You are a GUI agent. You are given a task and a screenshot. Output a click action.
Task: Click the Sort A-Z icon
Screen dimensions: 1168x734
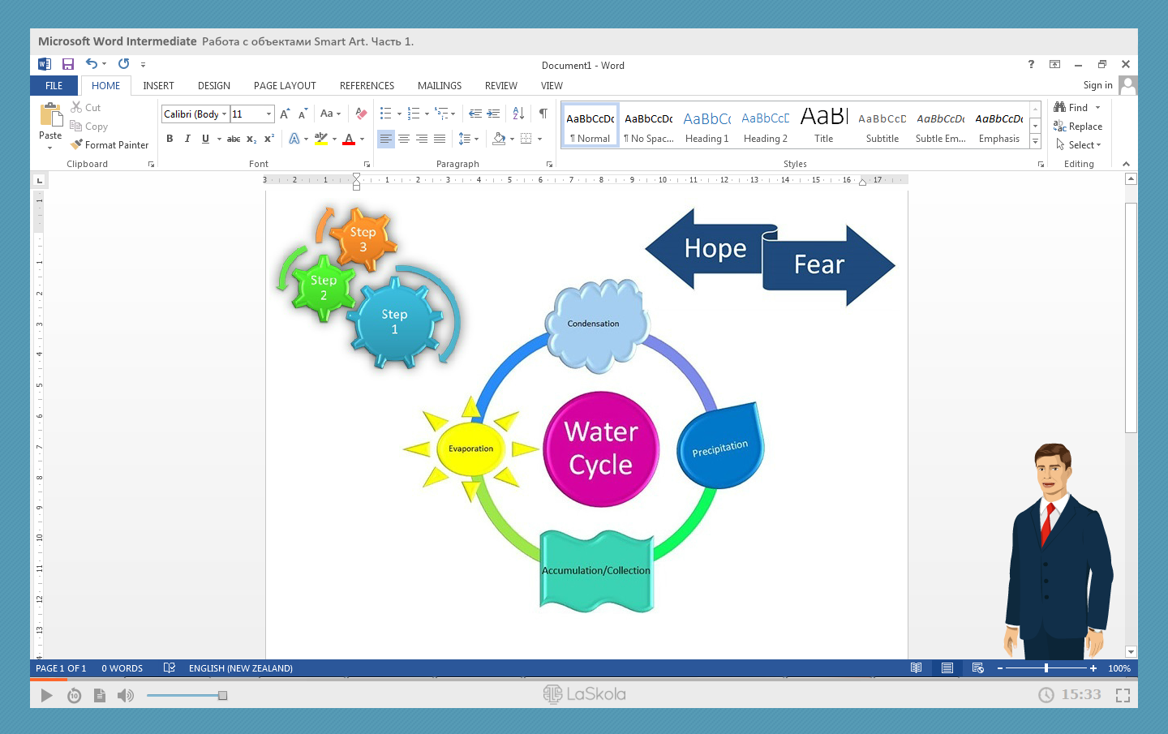pyautogui.click(x=518, y=114)
